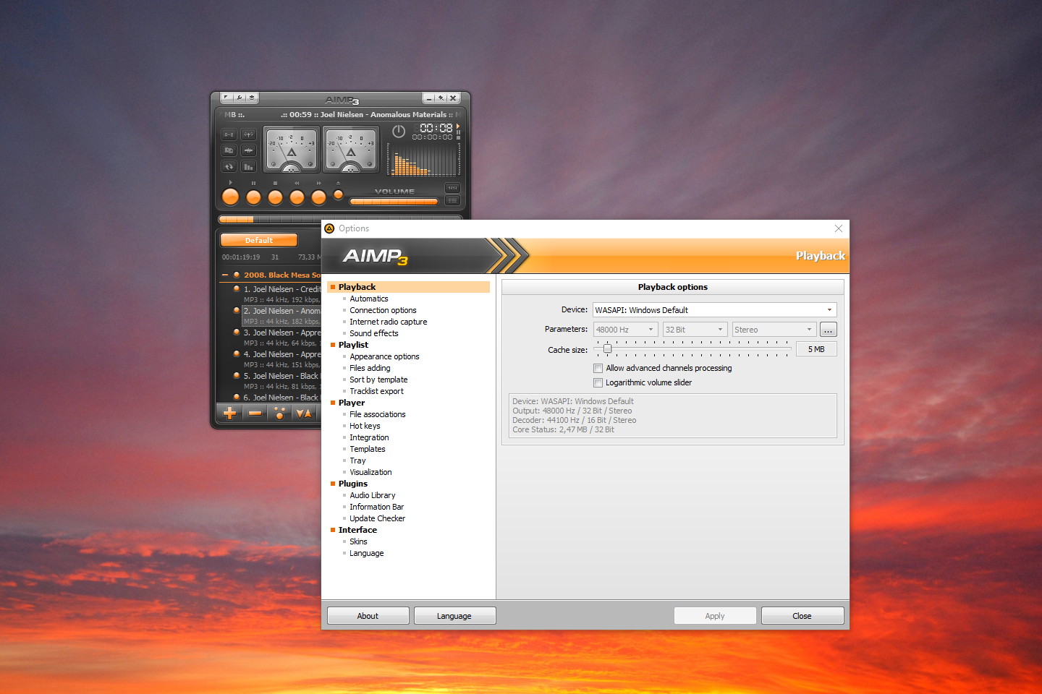Open the 32 Bit depth dropdown
The width and height of the screenshot is (1042, 694).
695,330
